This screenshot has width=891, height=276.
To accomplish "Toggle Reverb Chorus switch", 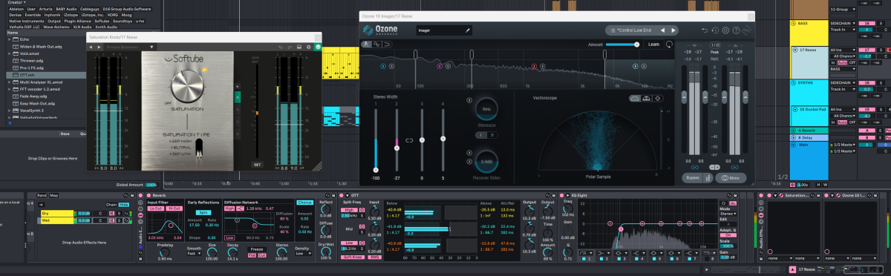I will click(304, 203).
